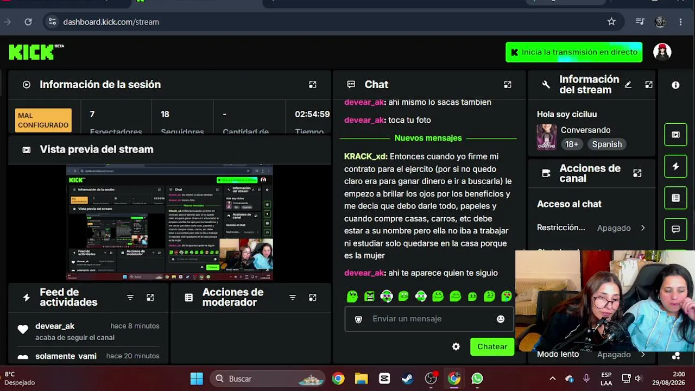
Task: Open Steam from the taskbar
Action: [407, 379]
